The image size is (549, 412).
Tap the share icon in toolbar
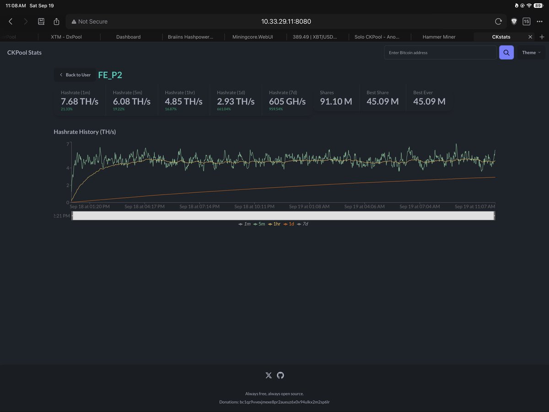(x=57, y=22)
